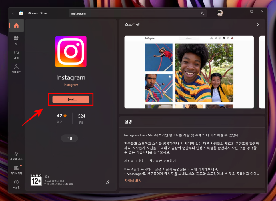This screenshot has height=201, width=276.
Task: Click the Instagram publisher link
Action: tap(71, 85)
